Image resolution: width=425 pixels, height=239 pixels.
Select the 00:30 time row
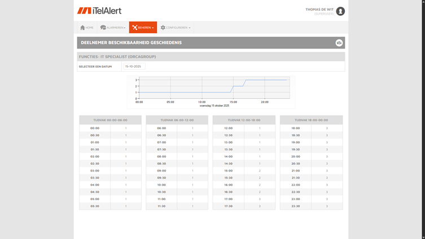(x=110, y=135)
